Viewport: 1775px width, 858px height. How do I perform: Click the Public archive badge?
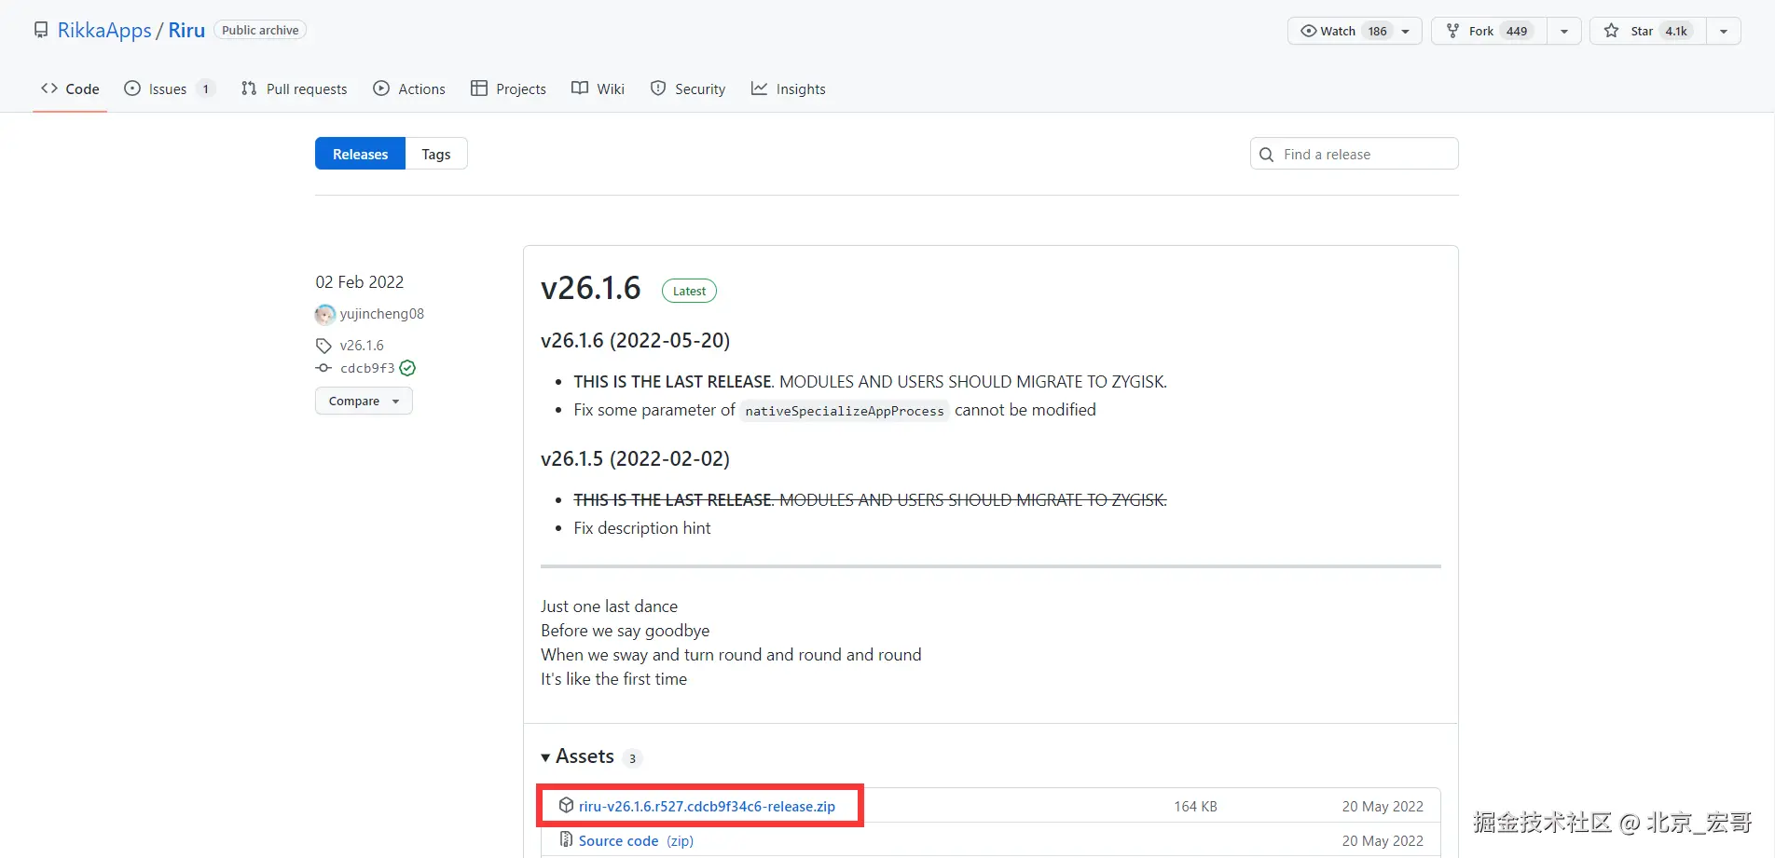260,30
